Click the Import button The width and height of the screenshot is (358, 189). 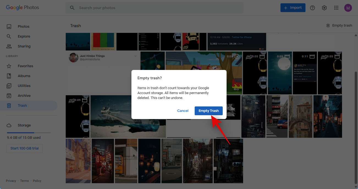[293, 8]
